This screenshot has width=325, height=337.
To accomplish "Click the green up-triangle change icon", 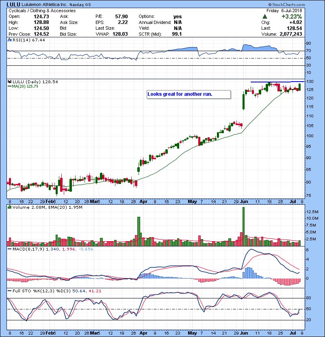I will tap(265, 17).
